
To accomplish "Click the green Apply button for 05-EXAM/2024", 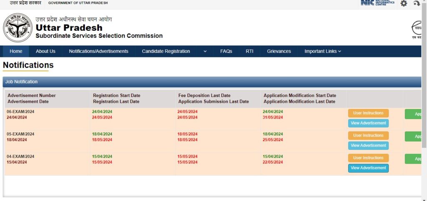I will [413, 136].
